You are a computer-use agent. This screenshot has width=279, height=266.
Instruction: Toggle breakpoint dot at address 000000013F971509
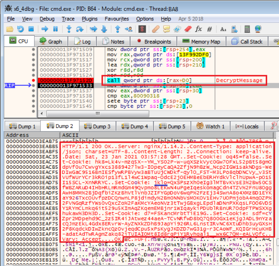(34, 49)
